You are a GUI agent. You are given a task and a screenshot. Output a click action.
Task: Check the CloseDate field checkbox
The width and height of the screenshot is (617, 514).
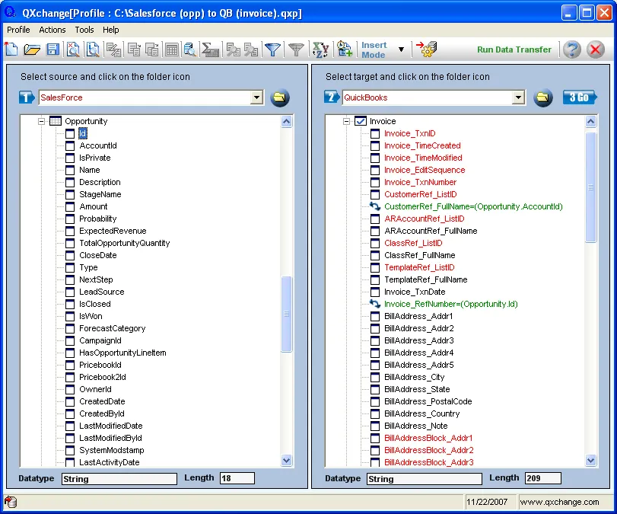coord(70,255)
